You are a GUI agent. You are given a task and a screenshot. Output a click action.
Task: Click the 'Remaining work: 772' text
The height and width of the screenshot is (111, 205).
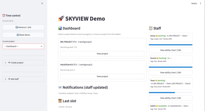[68, 47]
